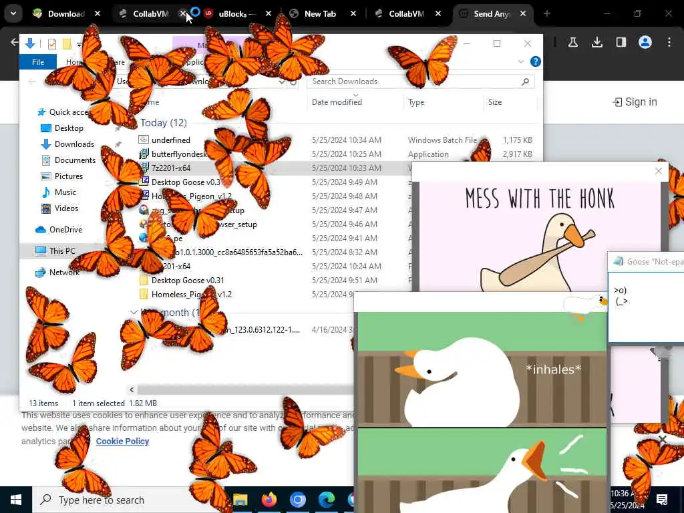
Task: Switch to the Send Anywhere browser tab
Action: click(492, 14)
